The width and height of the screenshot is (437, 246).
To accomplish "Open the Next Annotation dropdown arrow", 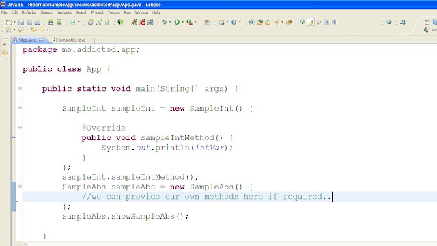I will [14, 29].
